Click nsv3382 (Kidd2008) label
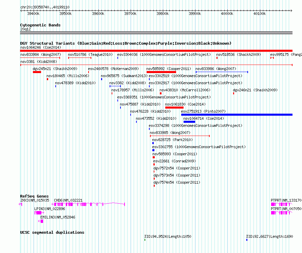 (x=128, y=83)
